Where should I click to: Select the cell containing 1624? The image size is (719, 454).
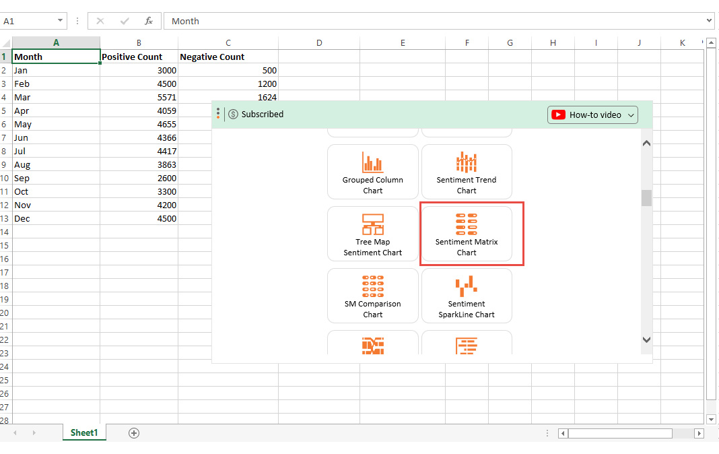coord(228,97)
